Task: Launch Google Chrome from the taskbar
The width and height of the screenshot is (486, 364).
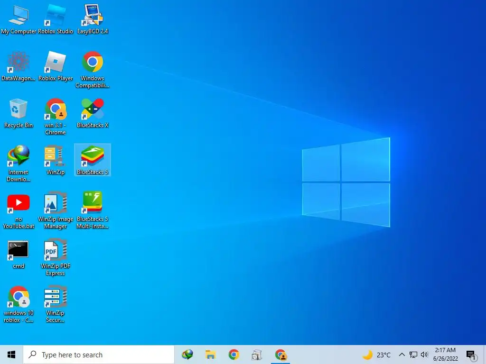Action: coord(234,355)
